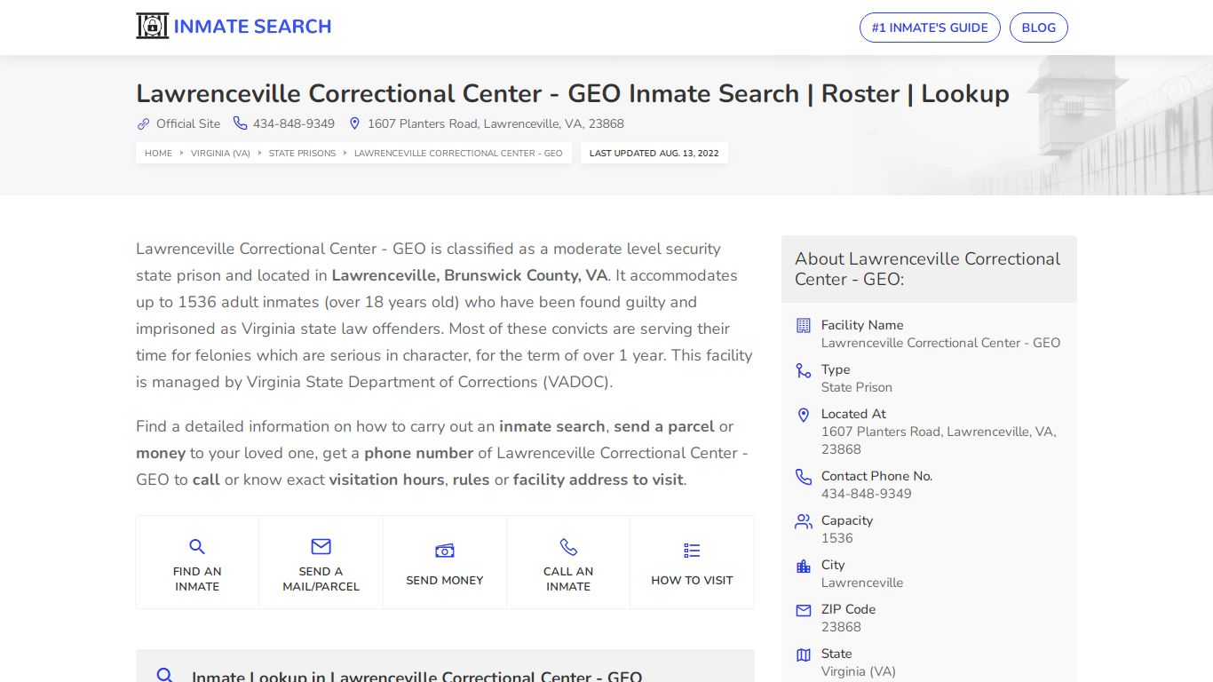1213x682 pixels.
Task: Click the Last Updated Aug. 13, 2022 badge
Action: coord(654,153)
